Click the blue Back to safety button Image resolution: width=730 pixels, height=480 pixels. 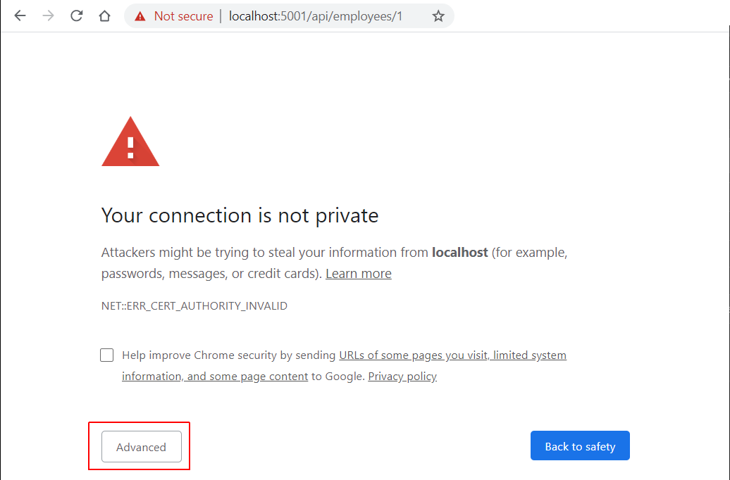click(580, 446)
